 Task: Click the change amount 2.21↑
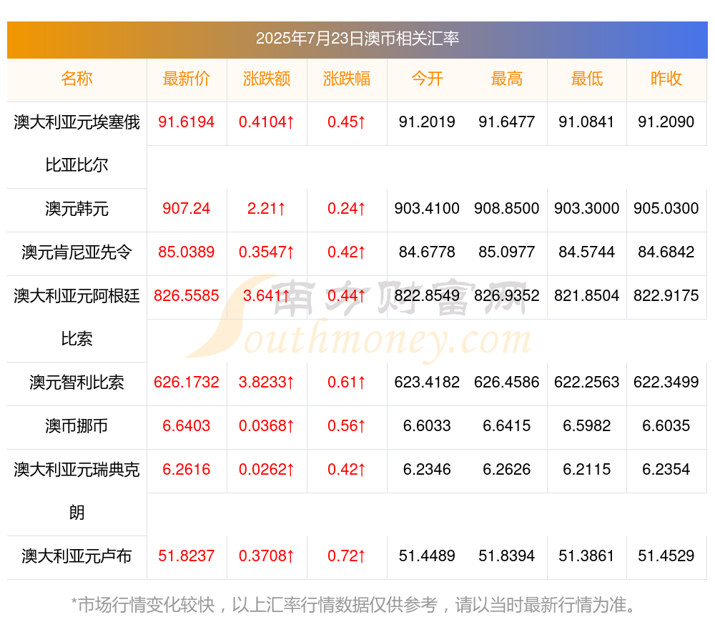266,209
